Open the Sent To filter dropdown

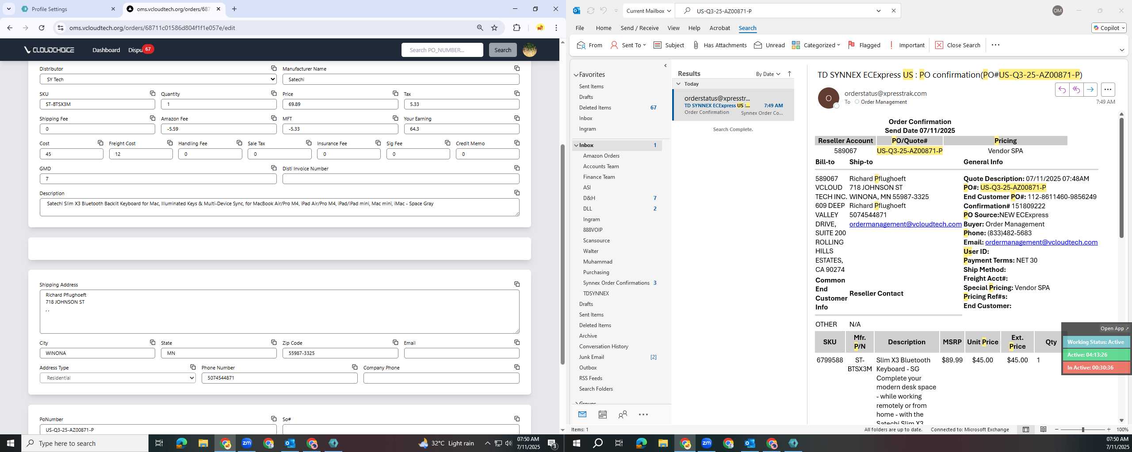coord(628,45)
